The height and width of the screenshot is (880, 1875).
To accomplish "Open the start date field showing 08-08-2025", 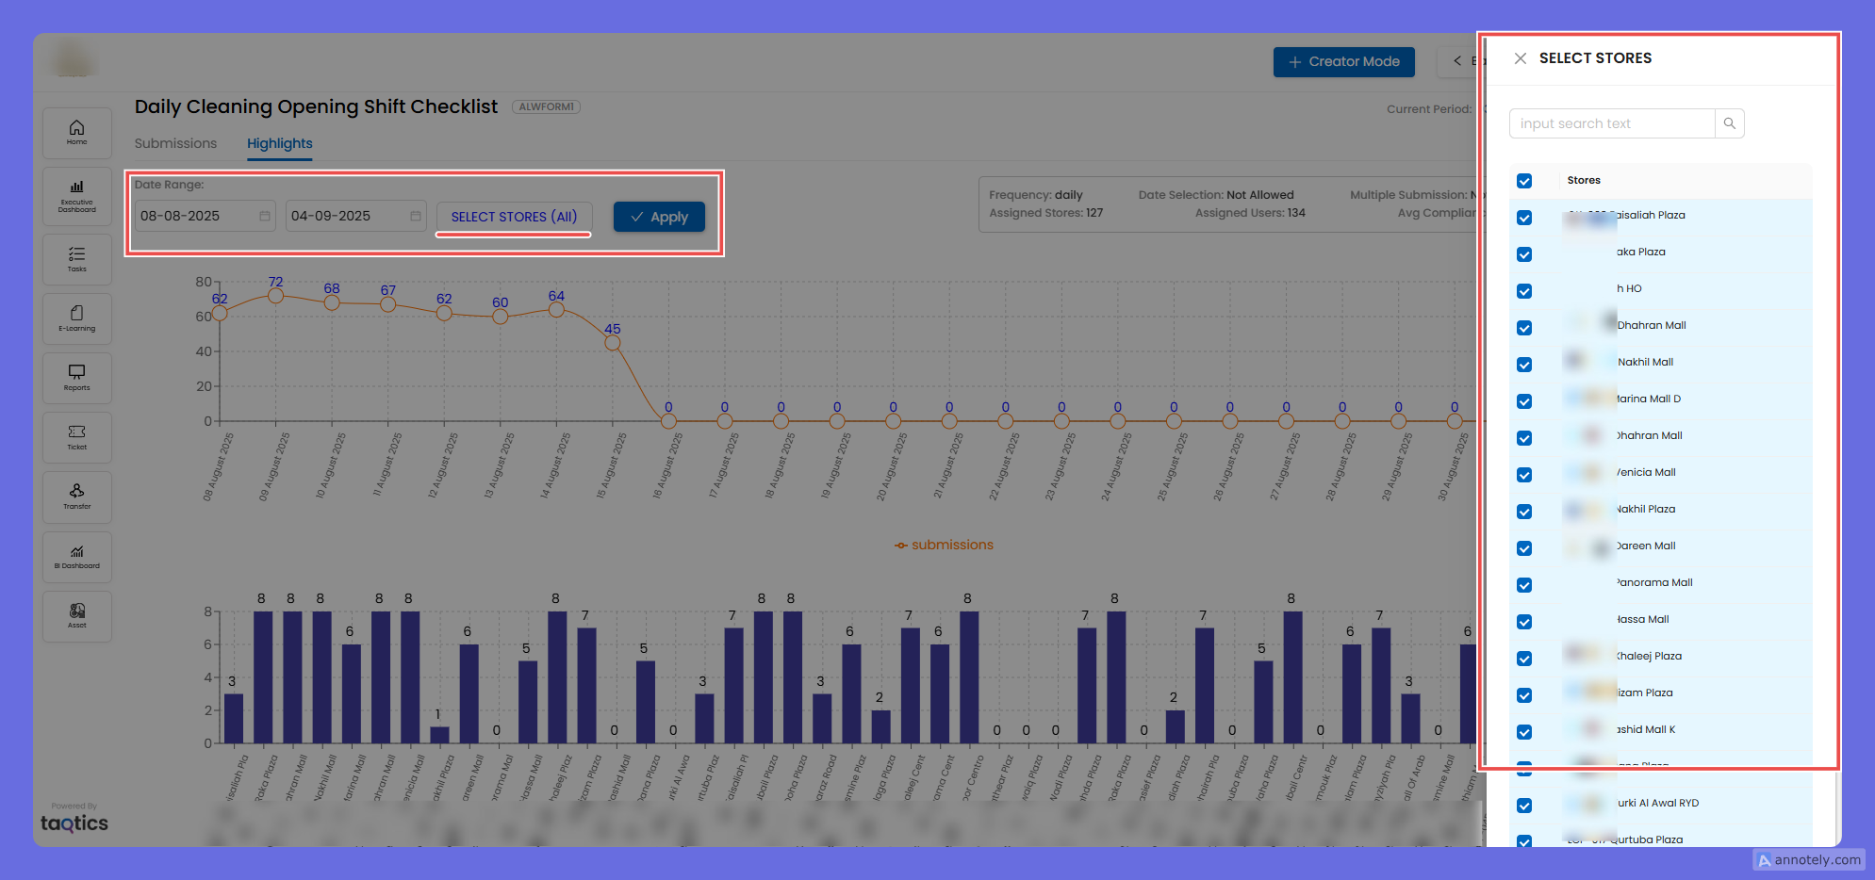I will click(205, 216).
